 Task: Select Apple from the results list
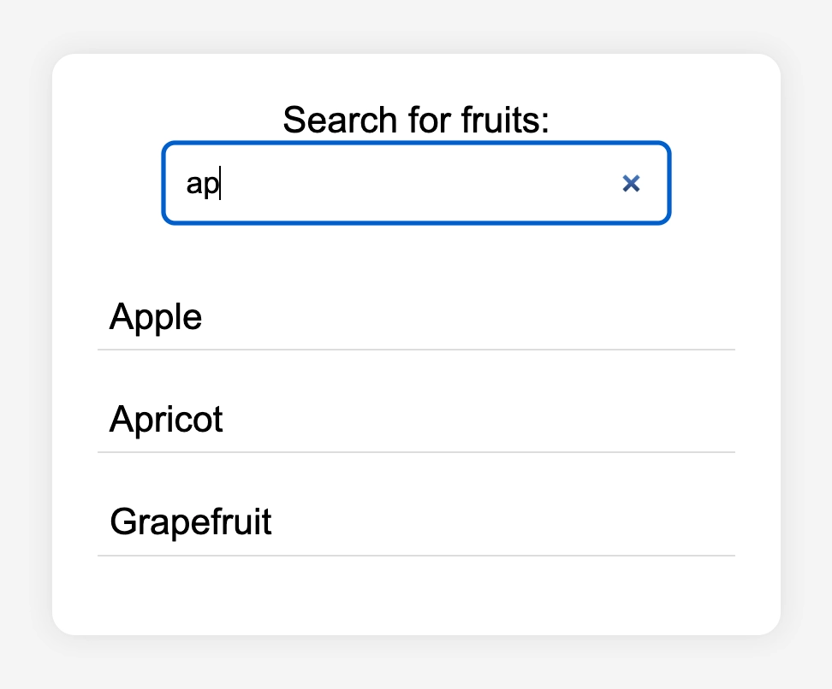click(x=156, y=317)
